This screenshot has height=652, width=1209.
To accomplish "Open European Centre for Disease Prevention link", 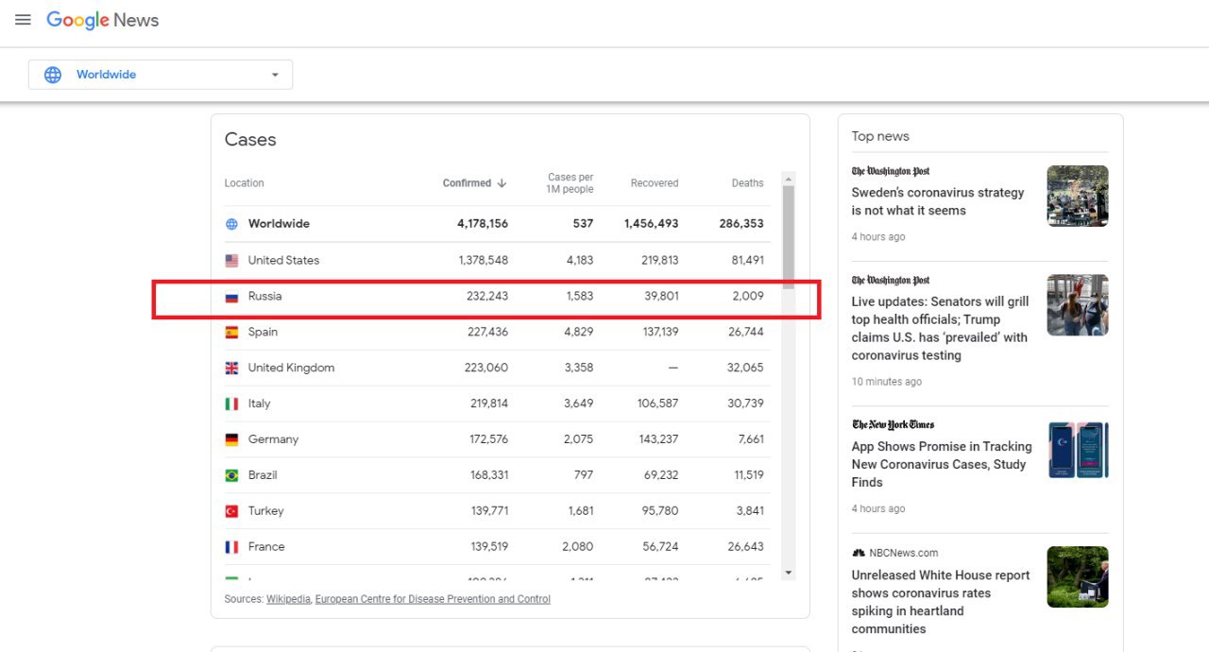I will tap(433, 599).
